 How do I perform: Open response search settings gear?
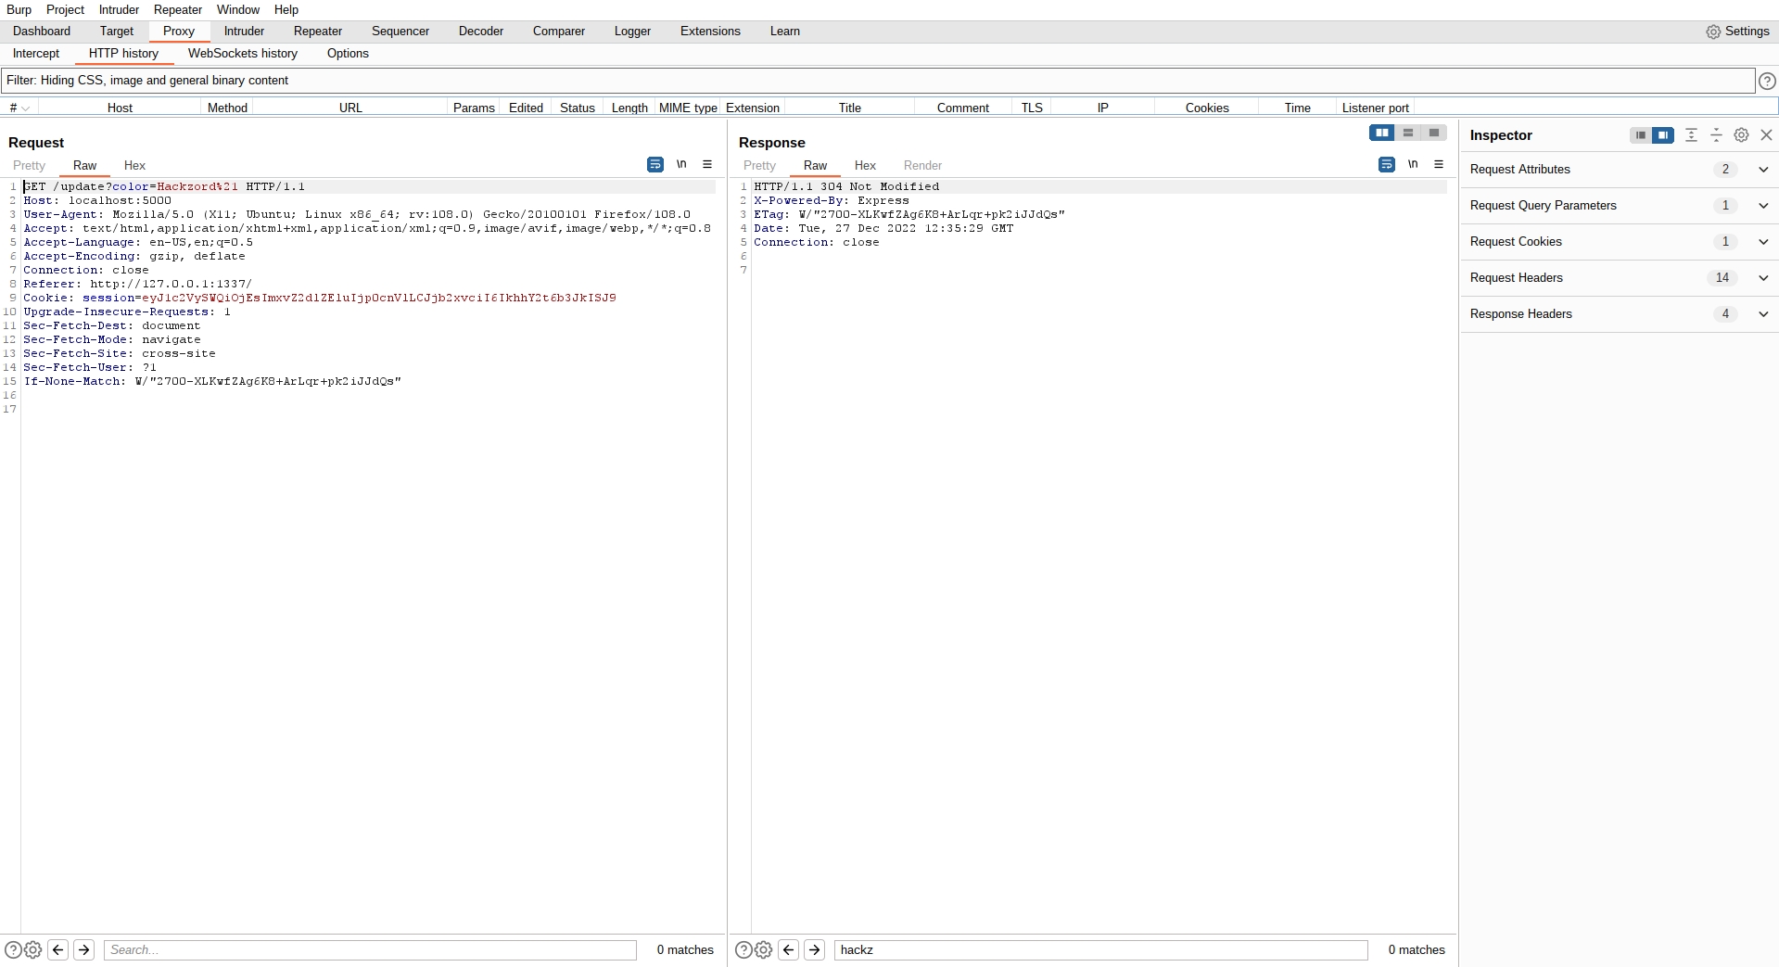[x=763, y=949]
